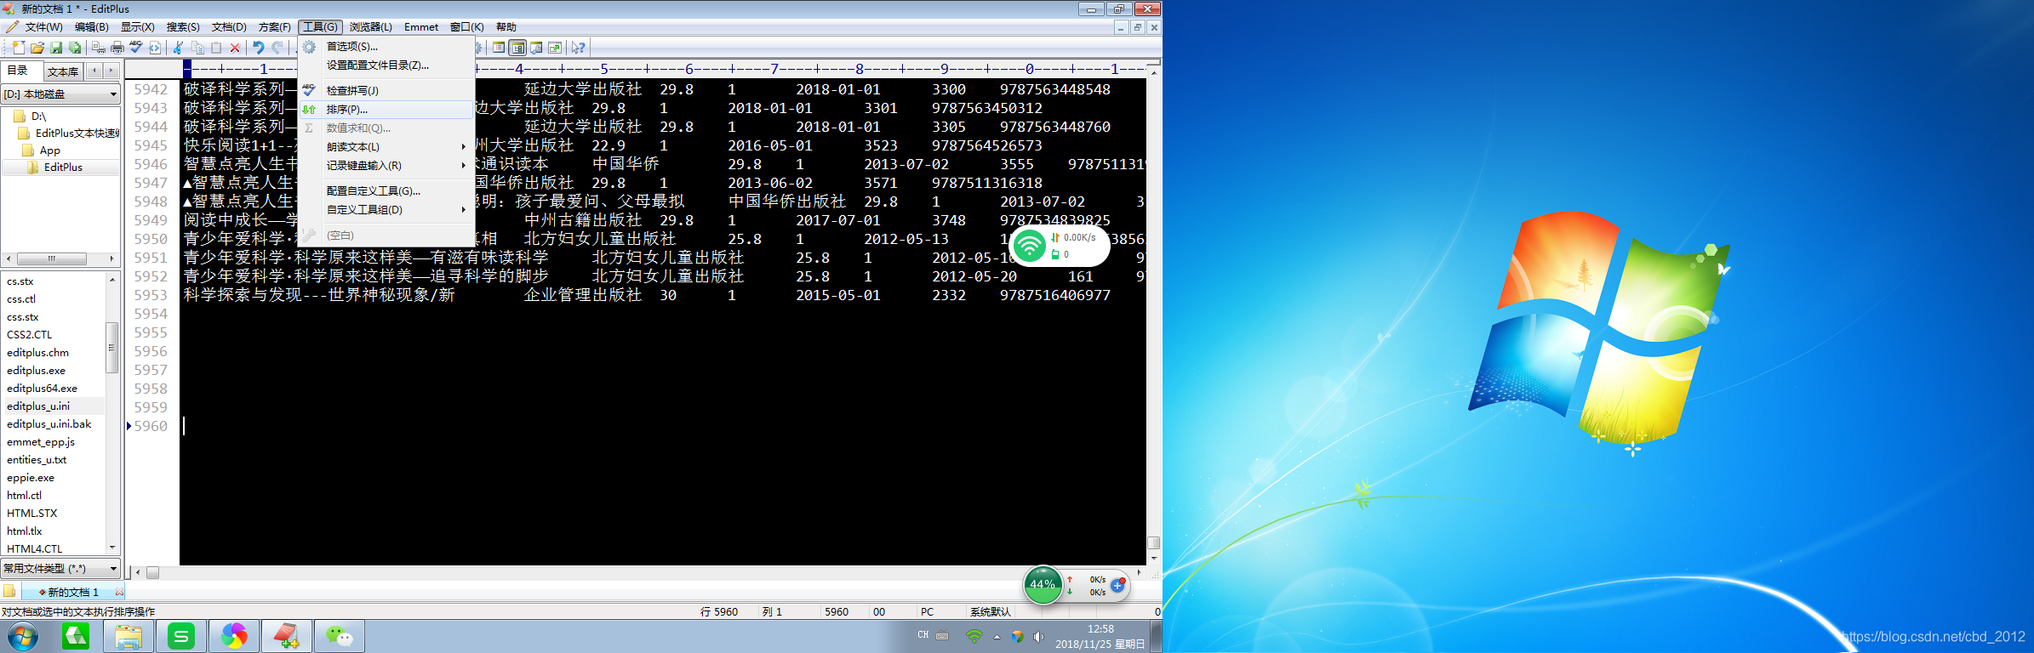
Task: Click the Undo arrow toolbar icon
Action: [x=259, y=48]
